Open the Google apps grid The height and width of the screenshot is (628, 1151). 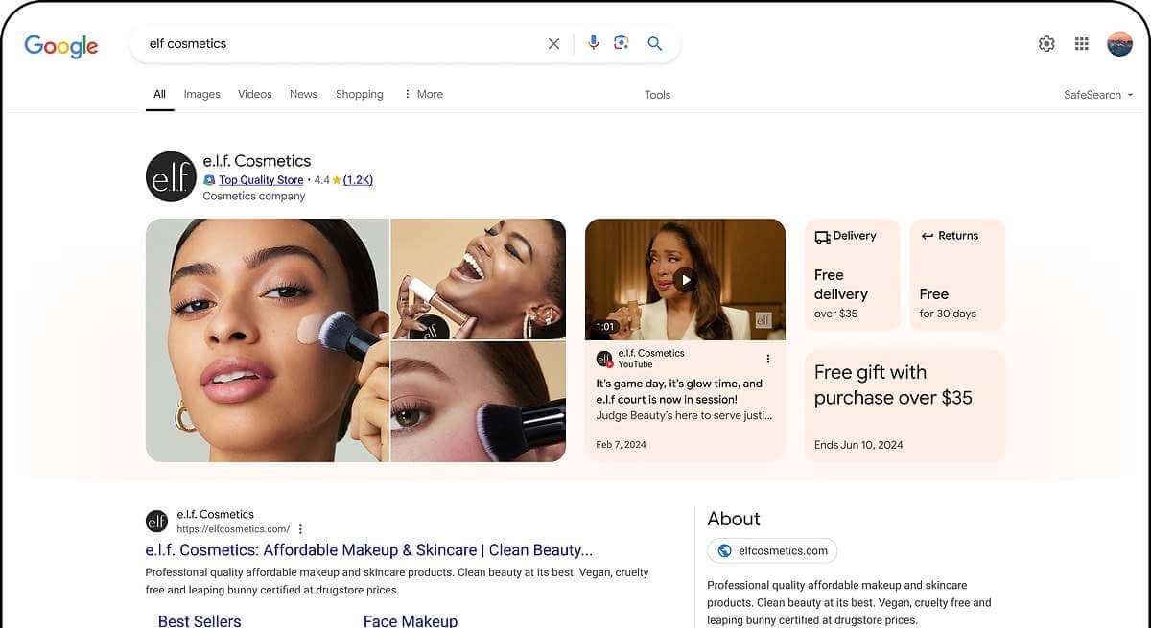[x=1082, y=43]
